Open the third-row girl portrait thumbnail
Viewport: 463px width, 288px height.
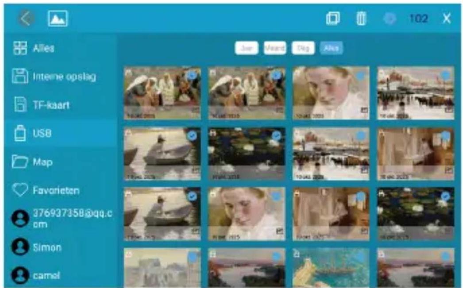coord(247,214)
